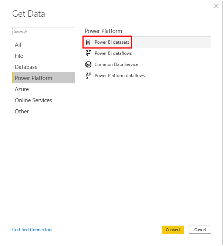
Task: Click the Power BI datasets database icon
Action: click(x=88, y=42)
